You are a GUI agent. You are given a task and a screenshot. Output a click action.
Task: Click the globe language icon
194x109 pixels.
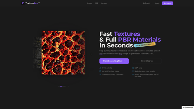(144, 3)
